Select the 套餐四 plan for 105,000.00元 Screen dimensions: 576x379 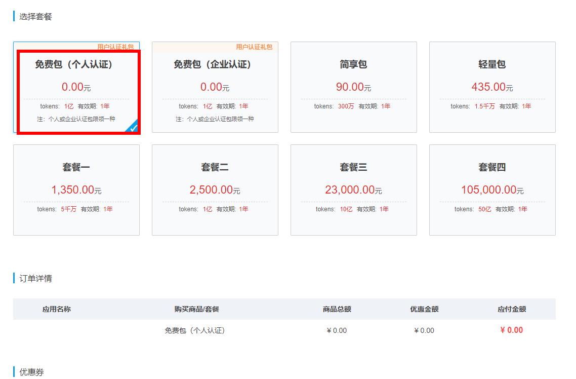coord(492,189)
